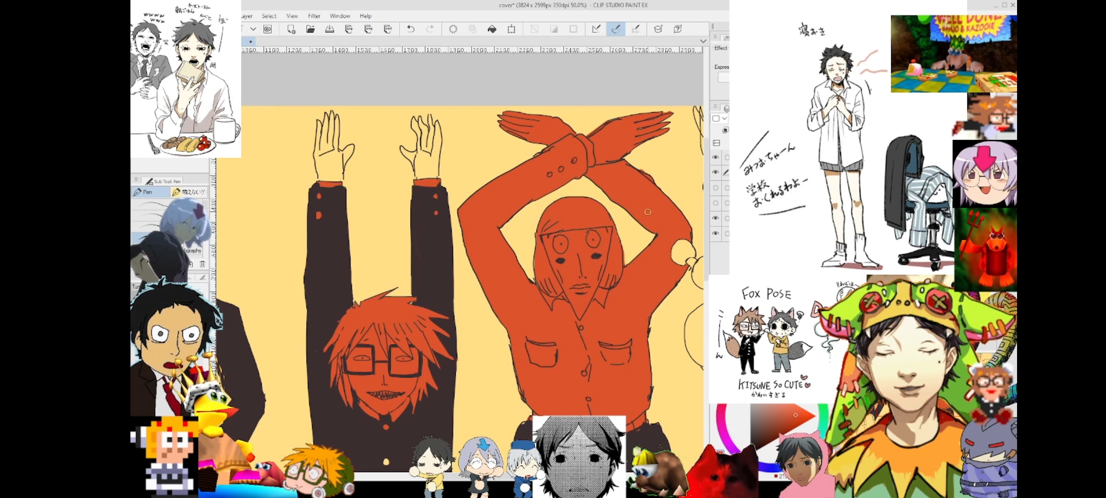Show the third layer via its empty visibility box
Screen dimensions: 1106x498
tap(715, 188)
